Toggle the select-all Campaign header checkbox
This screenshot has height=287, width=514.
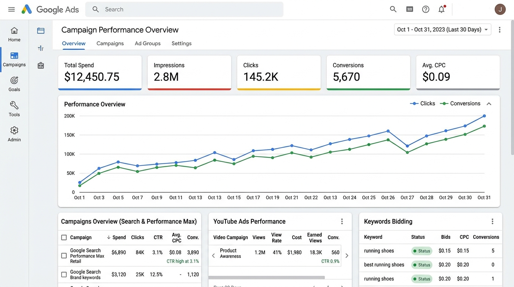(x=64, y=238)
